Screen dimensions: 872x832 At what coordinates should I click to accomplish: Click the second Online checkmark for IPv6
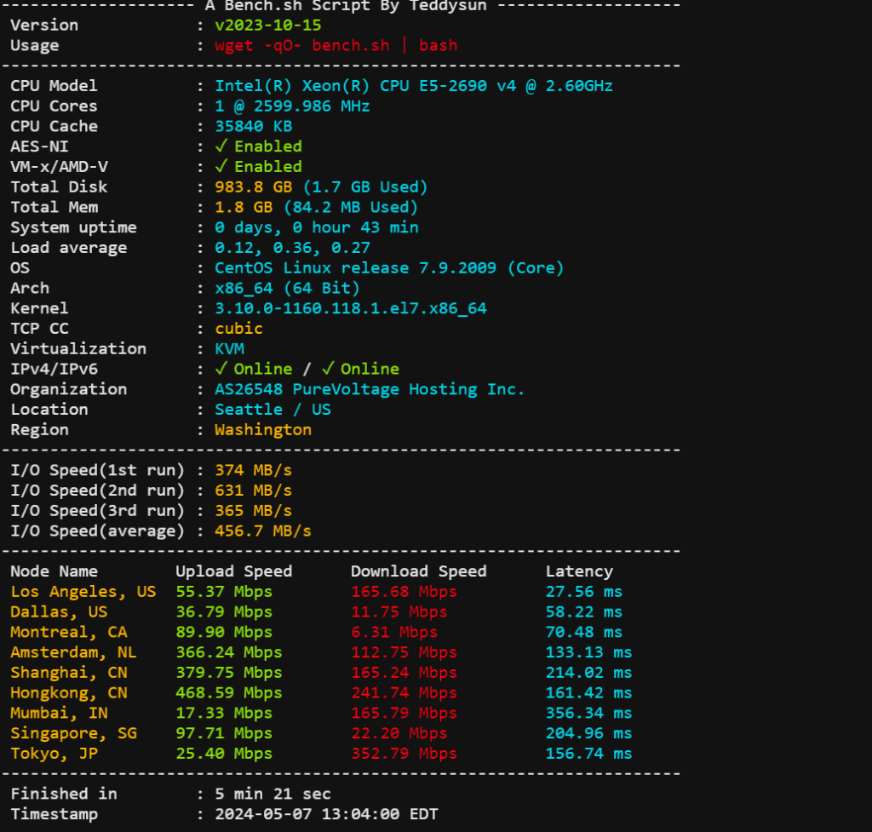(x=328, y=369)
